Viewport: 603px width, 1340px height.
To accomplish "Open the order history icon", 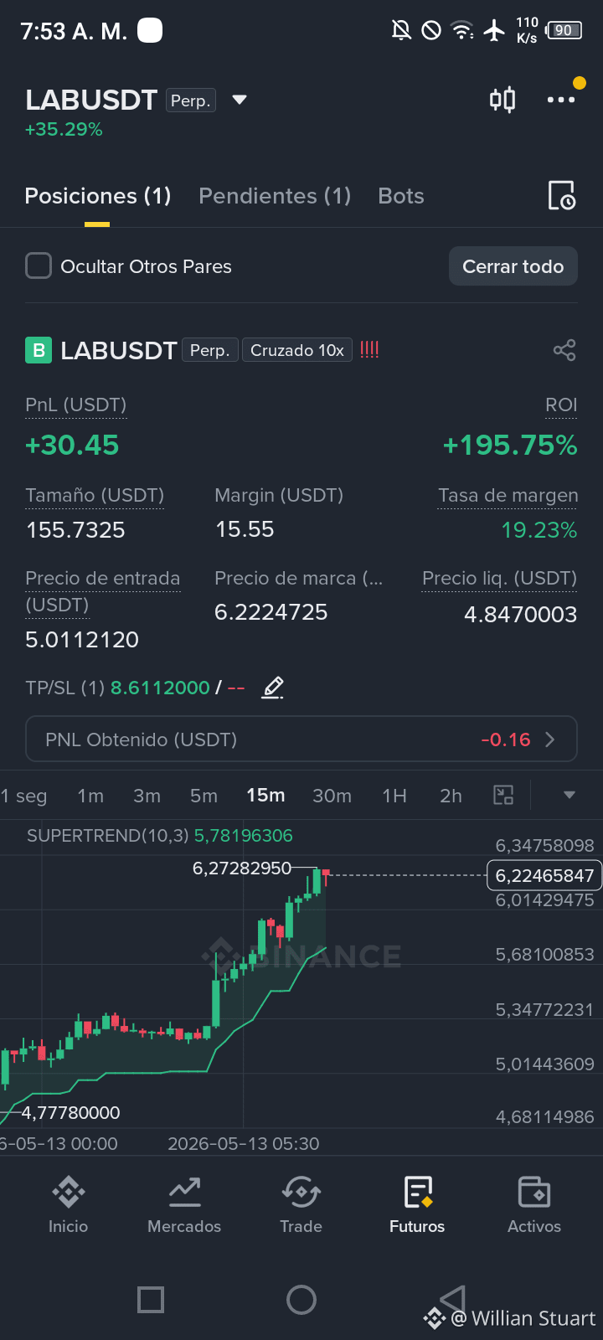I will 561,195.
